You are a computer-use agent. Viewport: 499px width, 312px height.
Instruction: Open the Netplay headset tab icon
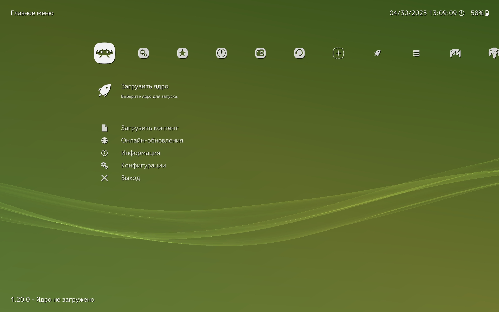pos(299,53)
